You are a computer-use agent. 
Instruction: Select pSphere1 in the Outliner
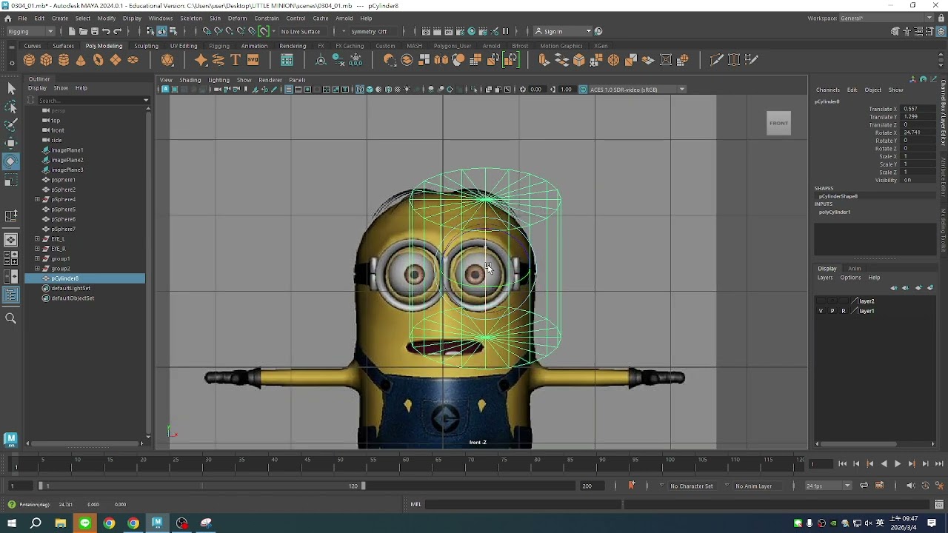(64, 180)
